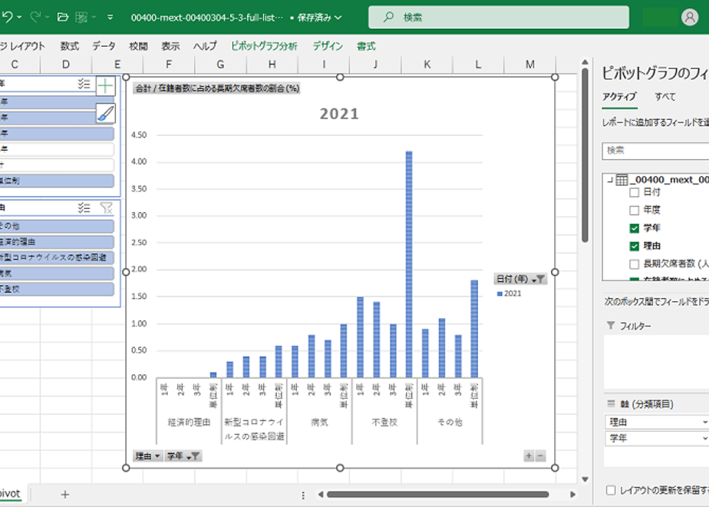The height and width of the screenshot is (507, 709).
Task: Open the 理由 axis field button dropdown
Action: 147,456
